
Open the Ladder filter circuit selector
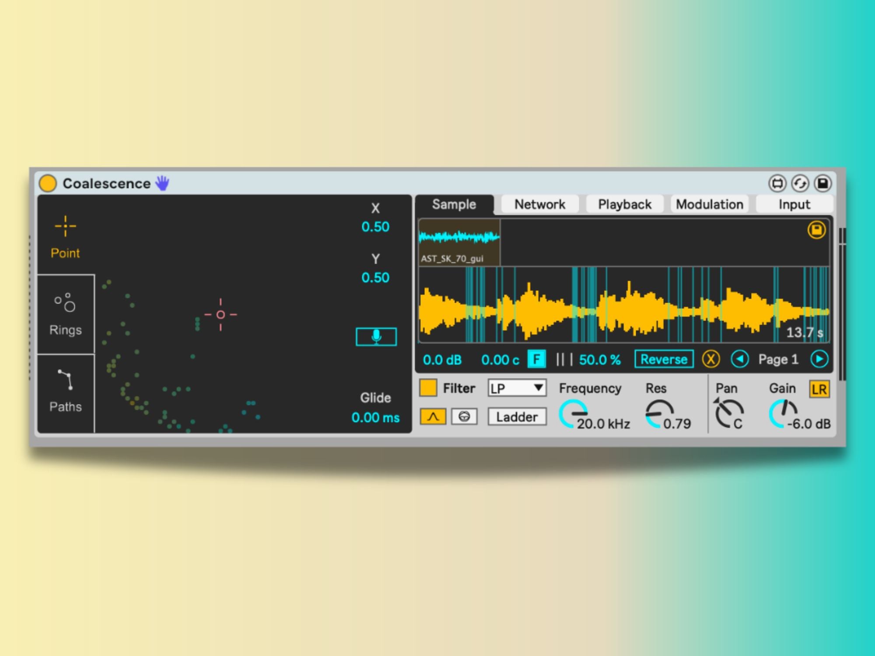517,417
